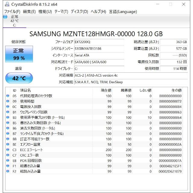
Task: Select the C: drive tab at 42 °C
Action: 14,21
